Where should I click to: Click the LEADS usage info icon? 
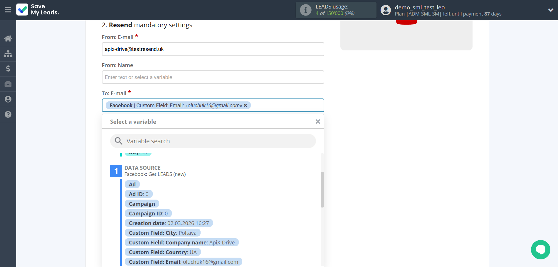click(305, 10)
